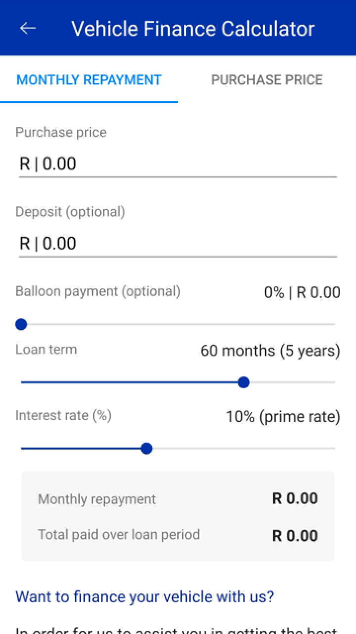The height and width of the screenshot is (634, 356).
Task: Tap the back arrow icon
Action: tap(28, 28)
